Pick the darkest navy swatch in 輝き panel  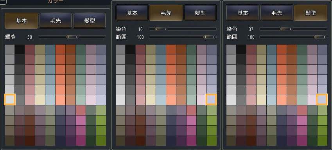point(60,141)
